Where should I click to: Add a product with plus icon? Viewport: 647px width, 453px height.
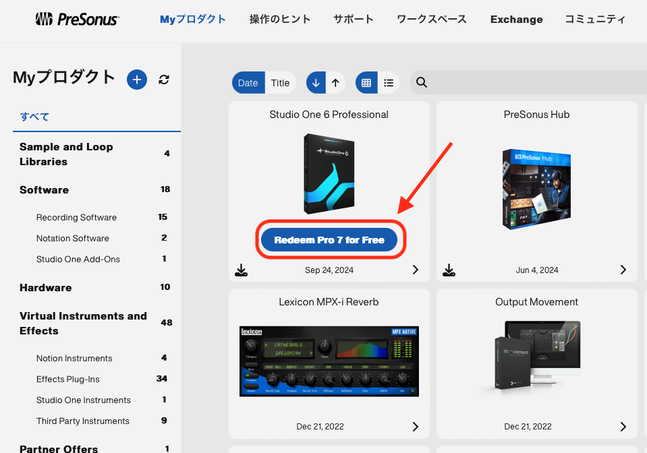click(x=137, y=80)
